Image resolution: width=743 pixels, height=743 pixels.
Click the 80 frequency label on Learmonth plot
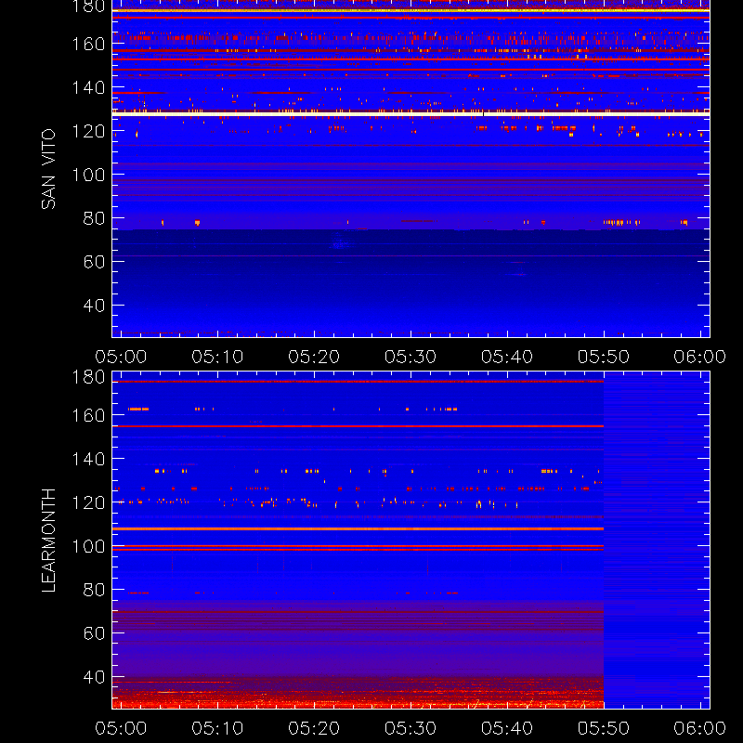94,590
